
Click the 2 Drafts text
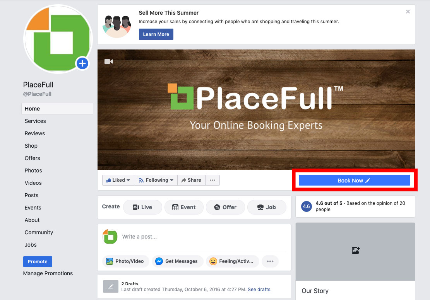pyautogui.click(x=130, y=284)
